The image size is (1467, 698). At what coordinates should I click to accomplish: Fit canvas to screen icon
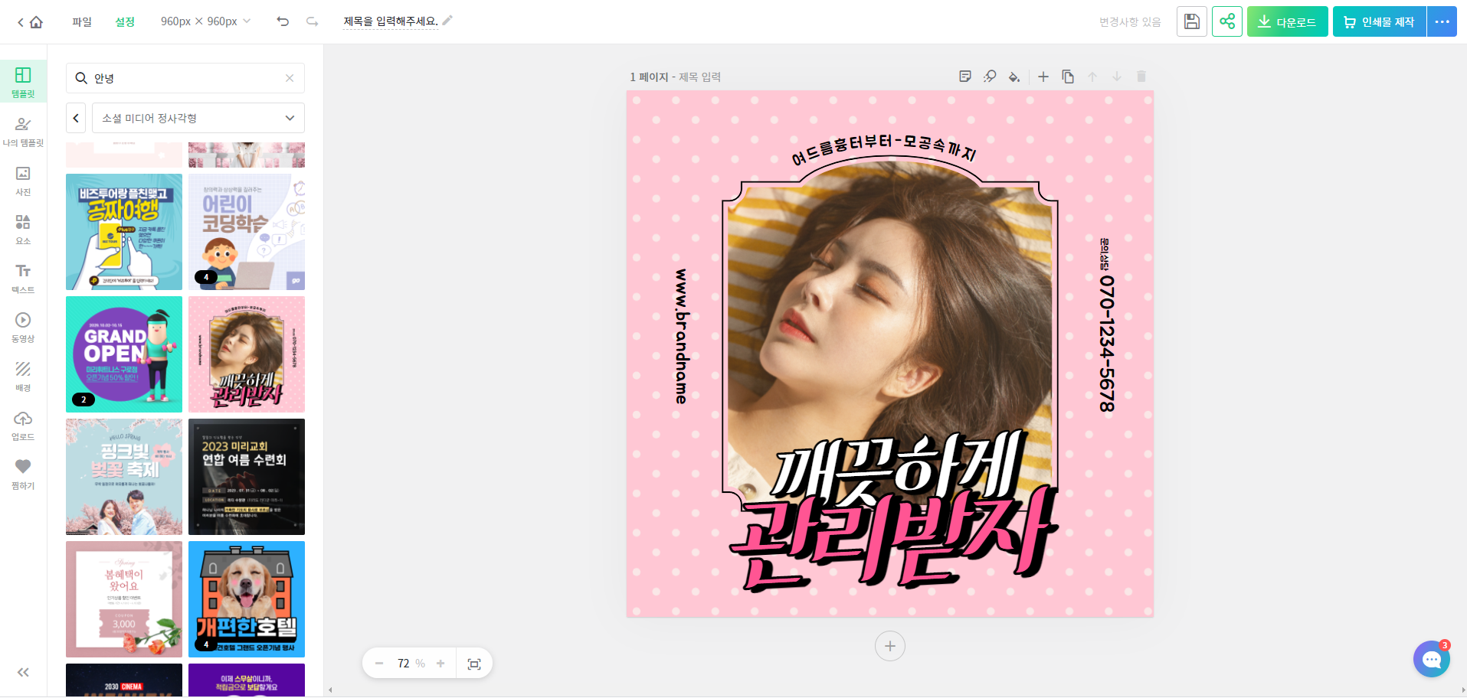click(x=474, y=664)
